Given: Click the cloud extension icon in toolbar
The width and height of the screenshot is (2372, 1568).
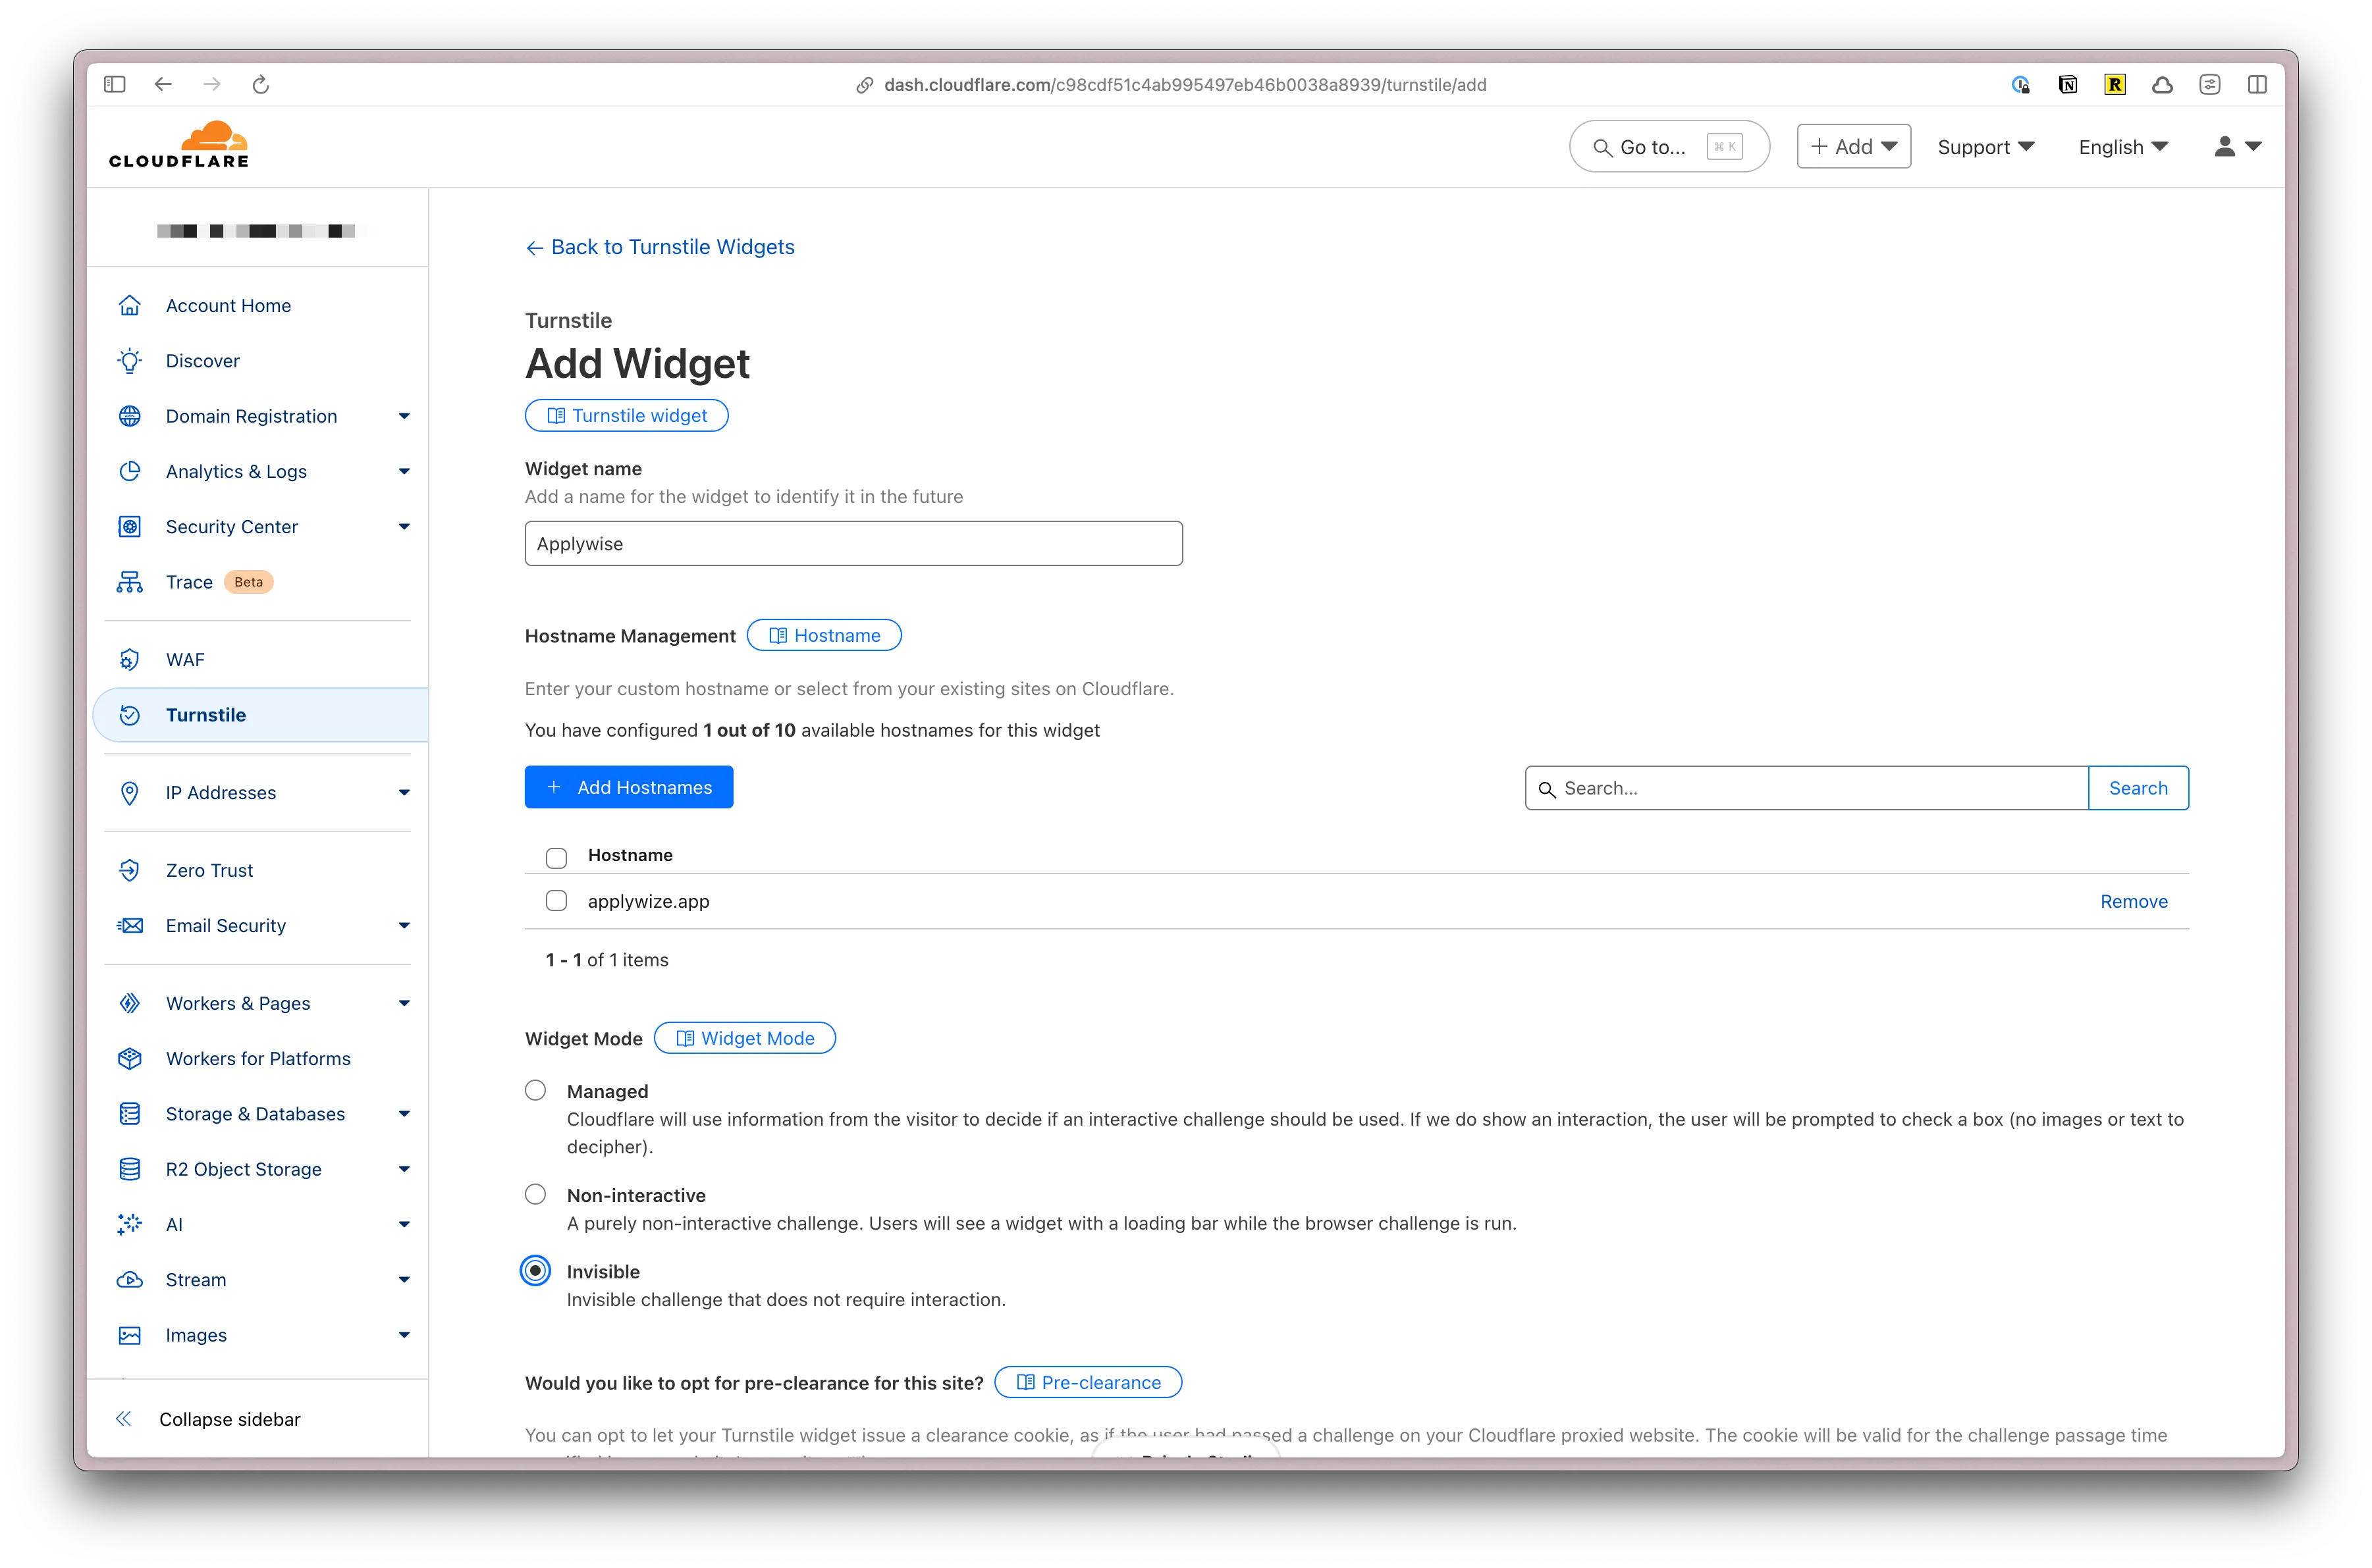Looking at the screenshot, I should pos(2162,85).
